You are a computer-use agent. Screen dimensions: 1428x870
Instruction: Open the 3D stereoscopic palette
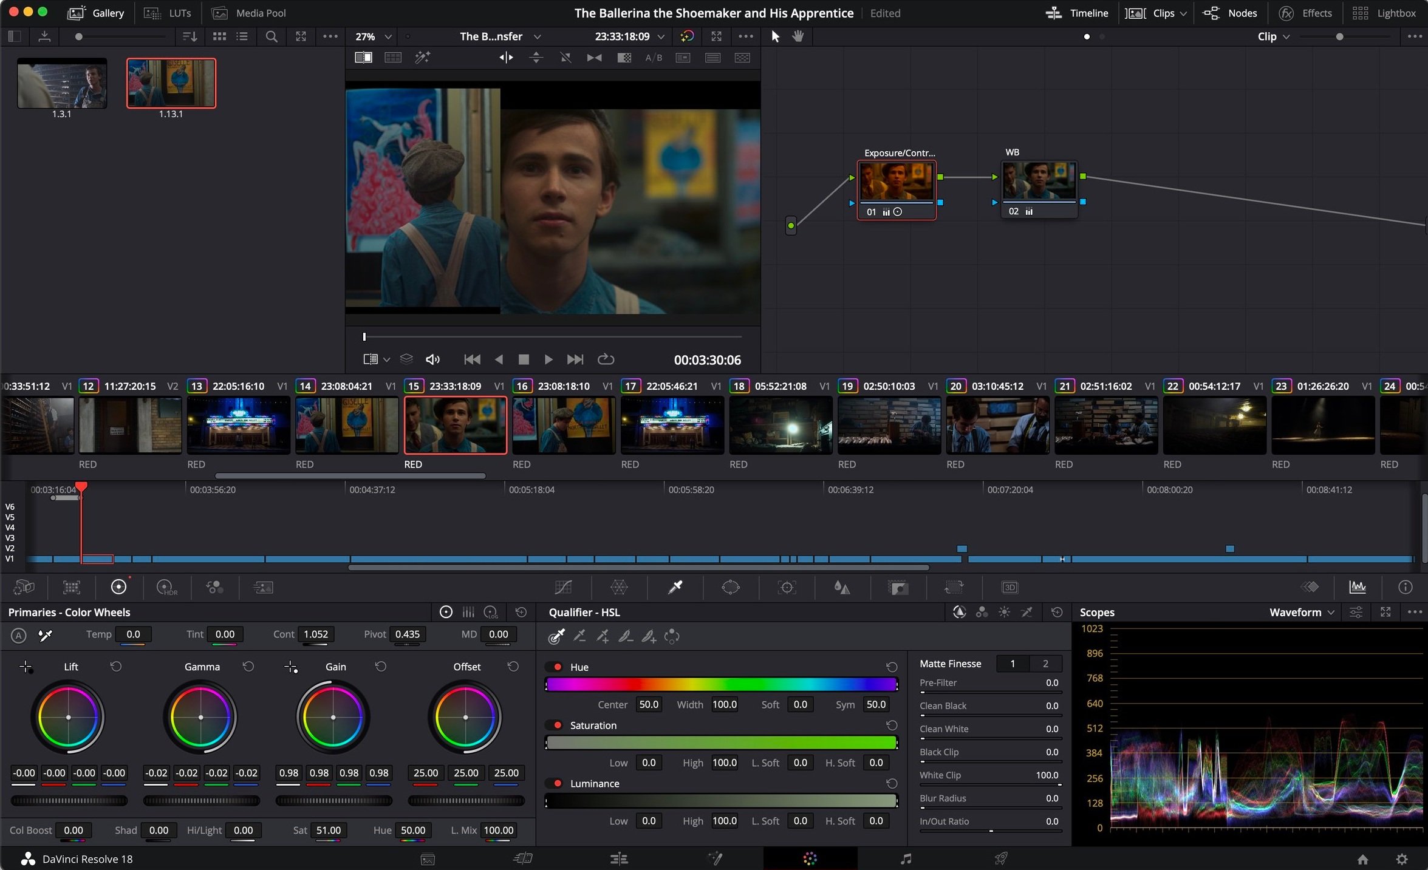(1010, 587)
